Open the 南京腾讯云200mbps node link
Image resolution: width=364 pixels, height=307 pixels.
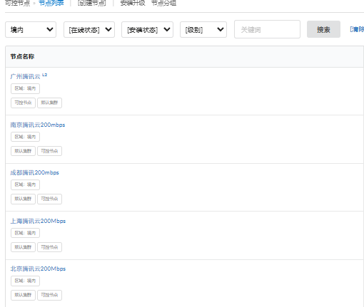point(38,125)
